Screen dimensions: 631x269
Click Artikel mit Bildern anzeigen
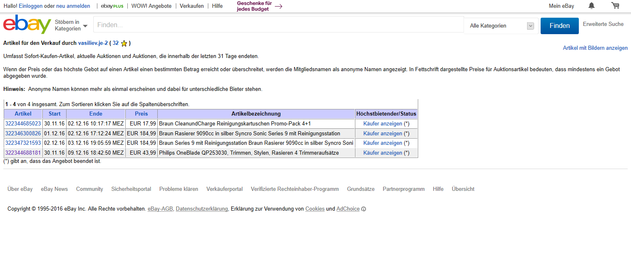coord(595,48)
